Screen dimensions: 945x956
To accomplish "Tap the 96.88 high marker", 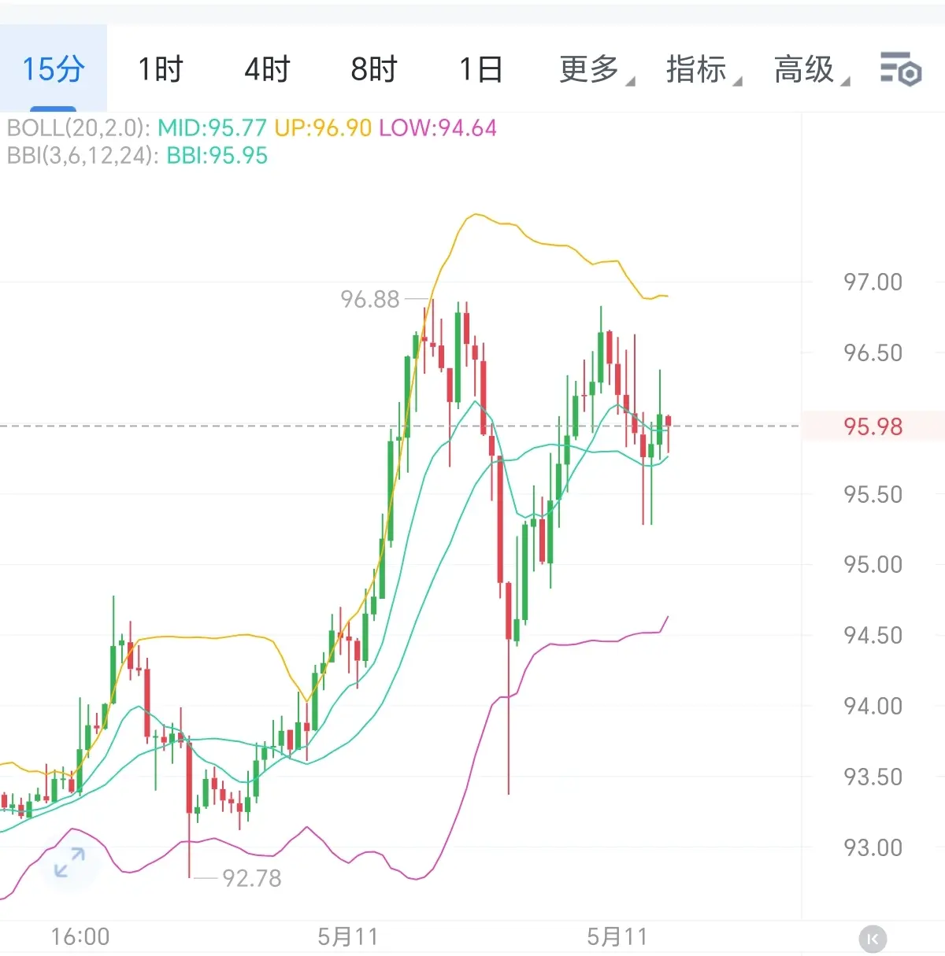I will [x=370, y=299].
